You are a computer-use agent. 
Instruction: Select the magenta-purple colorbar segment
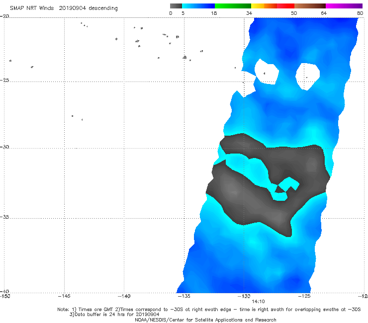(x=344, y=6)
